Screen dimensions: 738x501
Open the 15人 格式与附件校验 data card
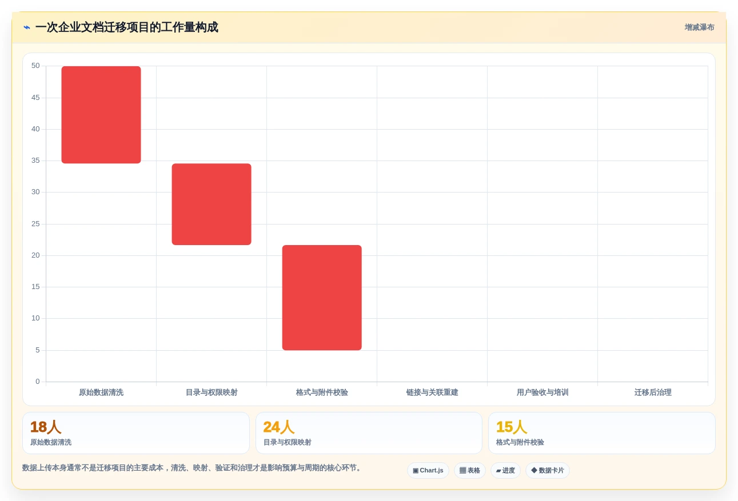(x=601, y=433)
